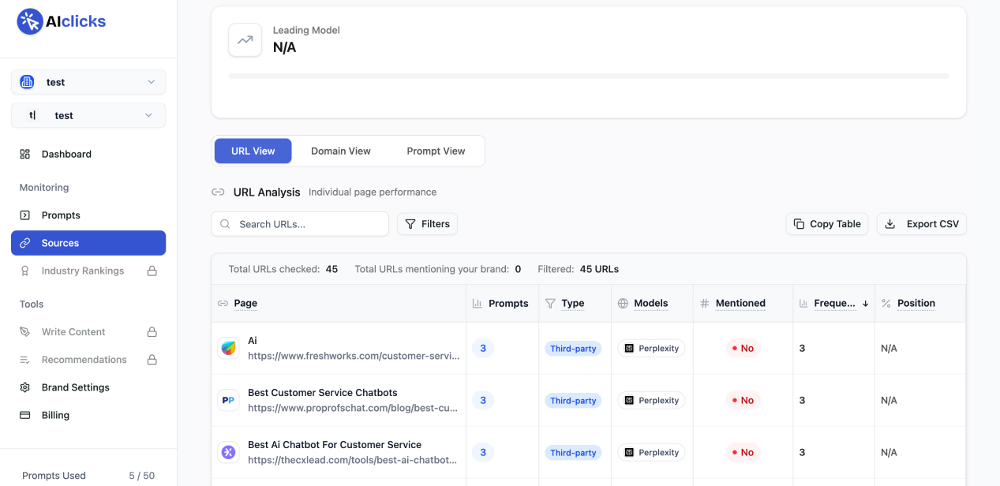Click the Billing card icon
The height and width of the screenshot is (486, 1000).
tap(25, 415)
